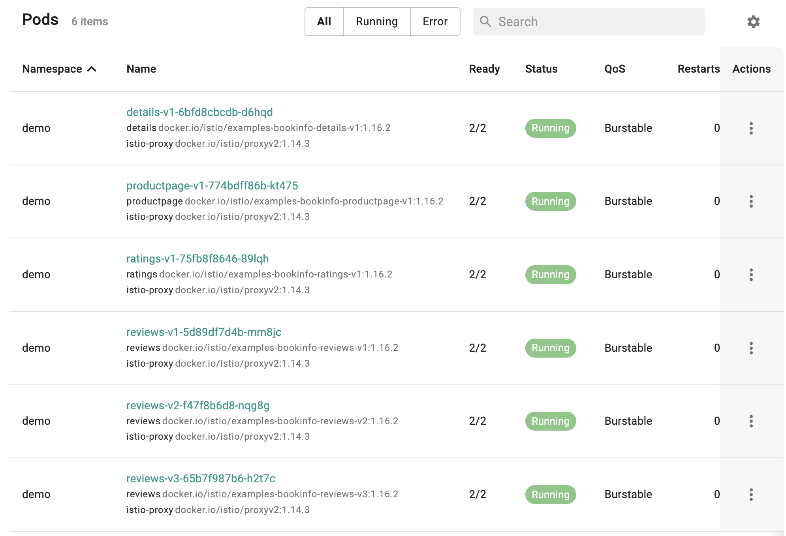Click the 6 items count label

pyautogui.click(x=90, y=22)
